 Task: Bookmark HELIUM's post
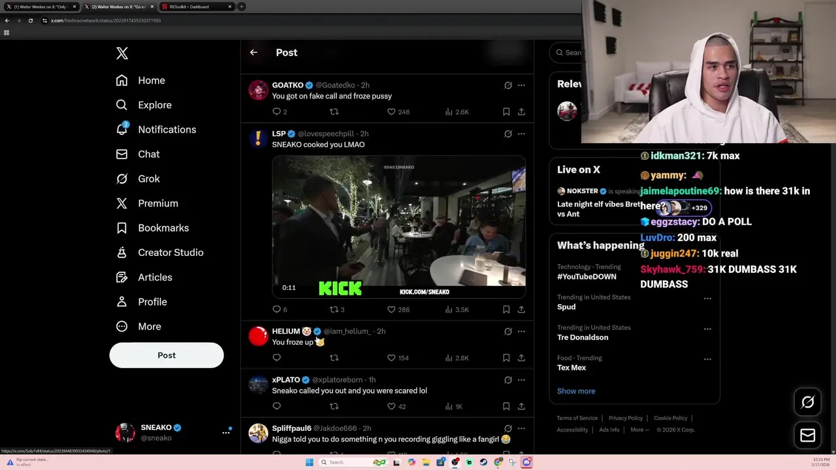506,358
